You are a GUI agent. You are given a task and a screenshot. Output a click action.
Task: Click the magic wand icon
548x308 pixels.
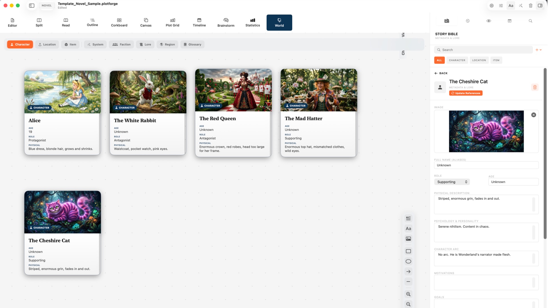click(521, 5)
